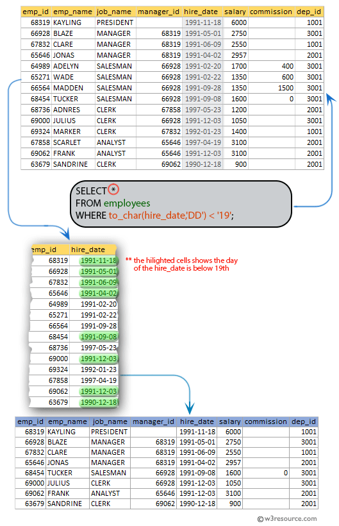Click the dep_id header in the blue-header result table
The image size is (339, 526).
point(304,421)
